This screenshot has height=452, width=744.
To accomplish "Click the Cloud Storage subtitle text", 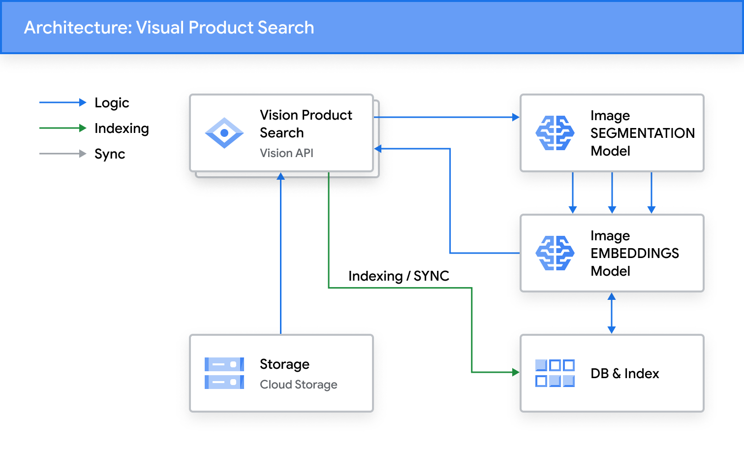I will [298, 385].
